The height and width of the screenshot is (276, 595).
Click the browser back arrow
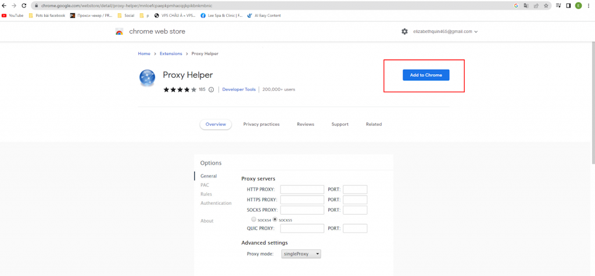click(x=4, y=6)
